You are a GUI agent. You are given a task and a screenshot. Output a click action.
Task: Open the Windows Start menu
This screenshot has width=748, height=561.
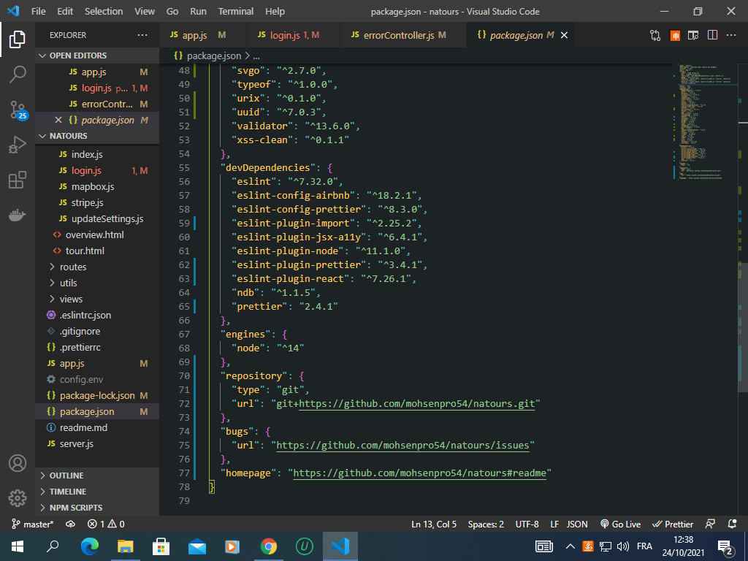pyautogui.click(x=18, y=546)
